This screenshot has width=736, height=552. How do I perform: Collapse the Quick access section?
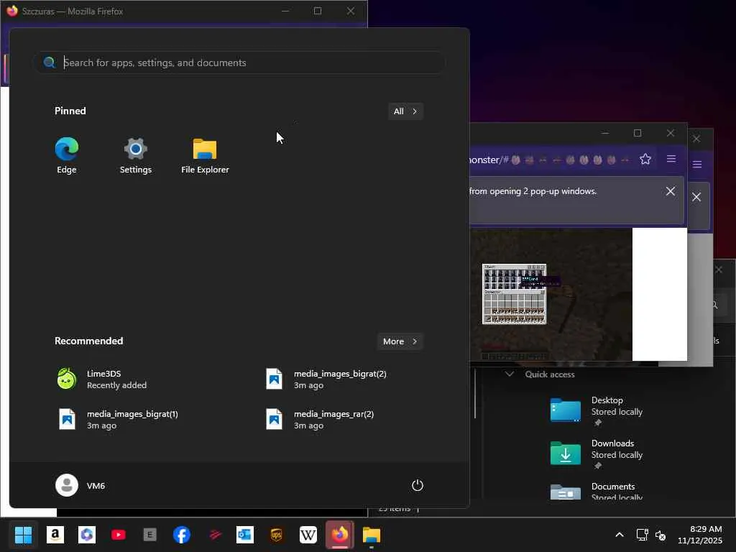(x=510, y=374)
